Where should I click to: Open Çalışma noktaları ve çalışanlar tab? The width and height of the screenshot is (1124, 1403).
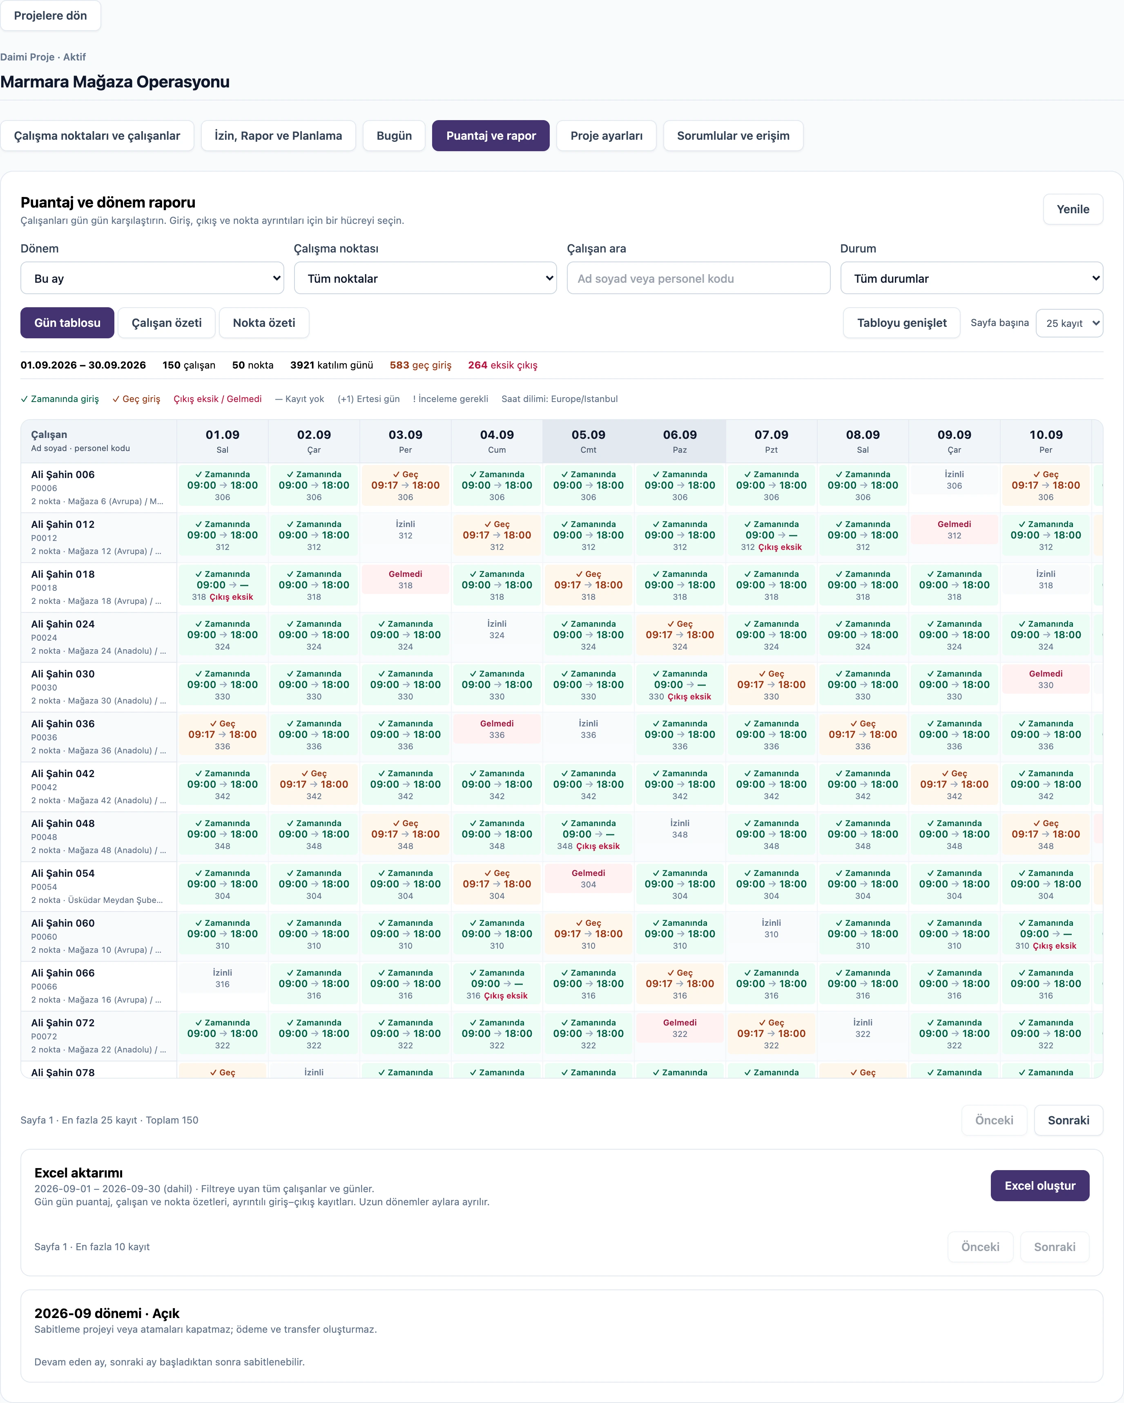[97, 135]
